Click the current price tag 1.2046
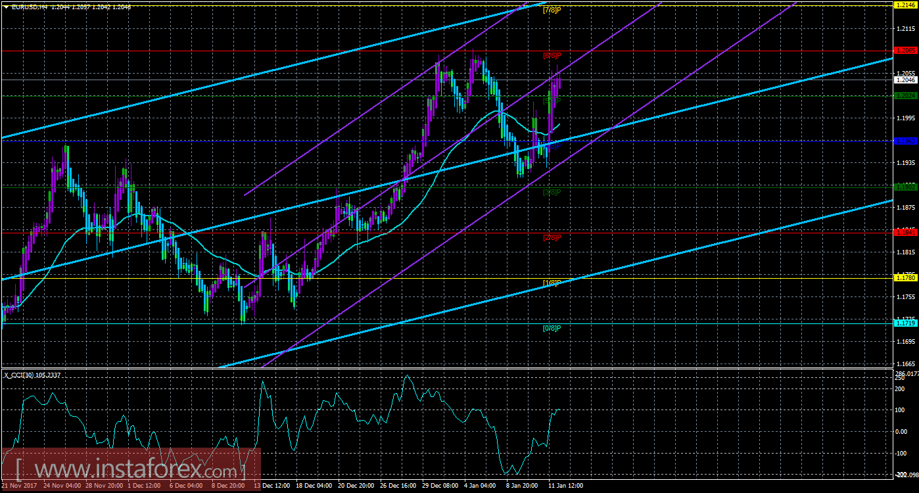 tap(906, 80)
